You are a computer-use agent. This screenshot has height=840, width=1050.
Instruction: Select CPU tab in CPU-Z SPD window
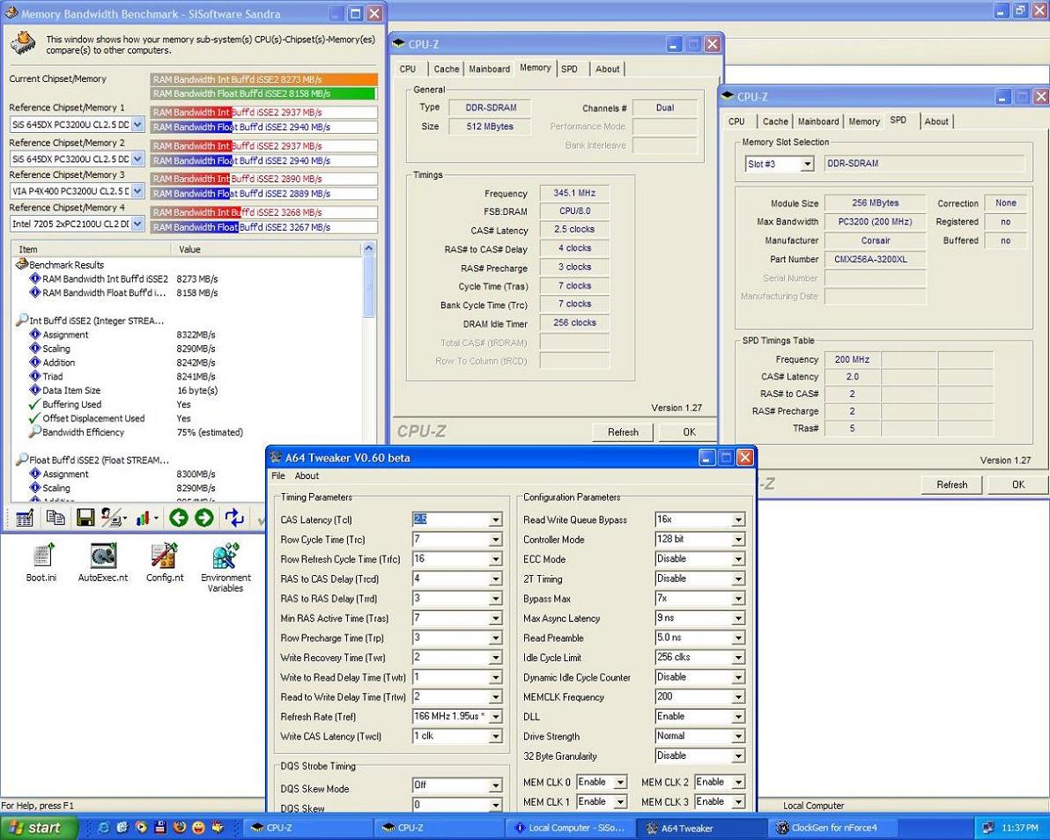click(x=736, y=122)
